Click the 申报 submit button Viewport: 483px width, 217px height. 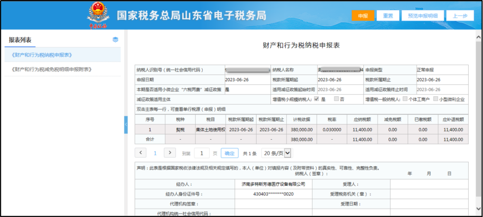pos(363,16)
